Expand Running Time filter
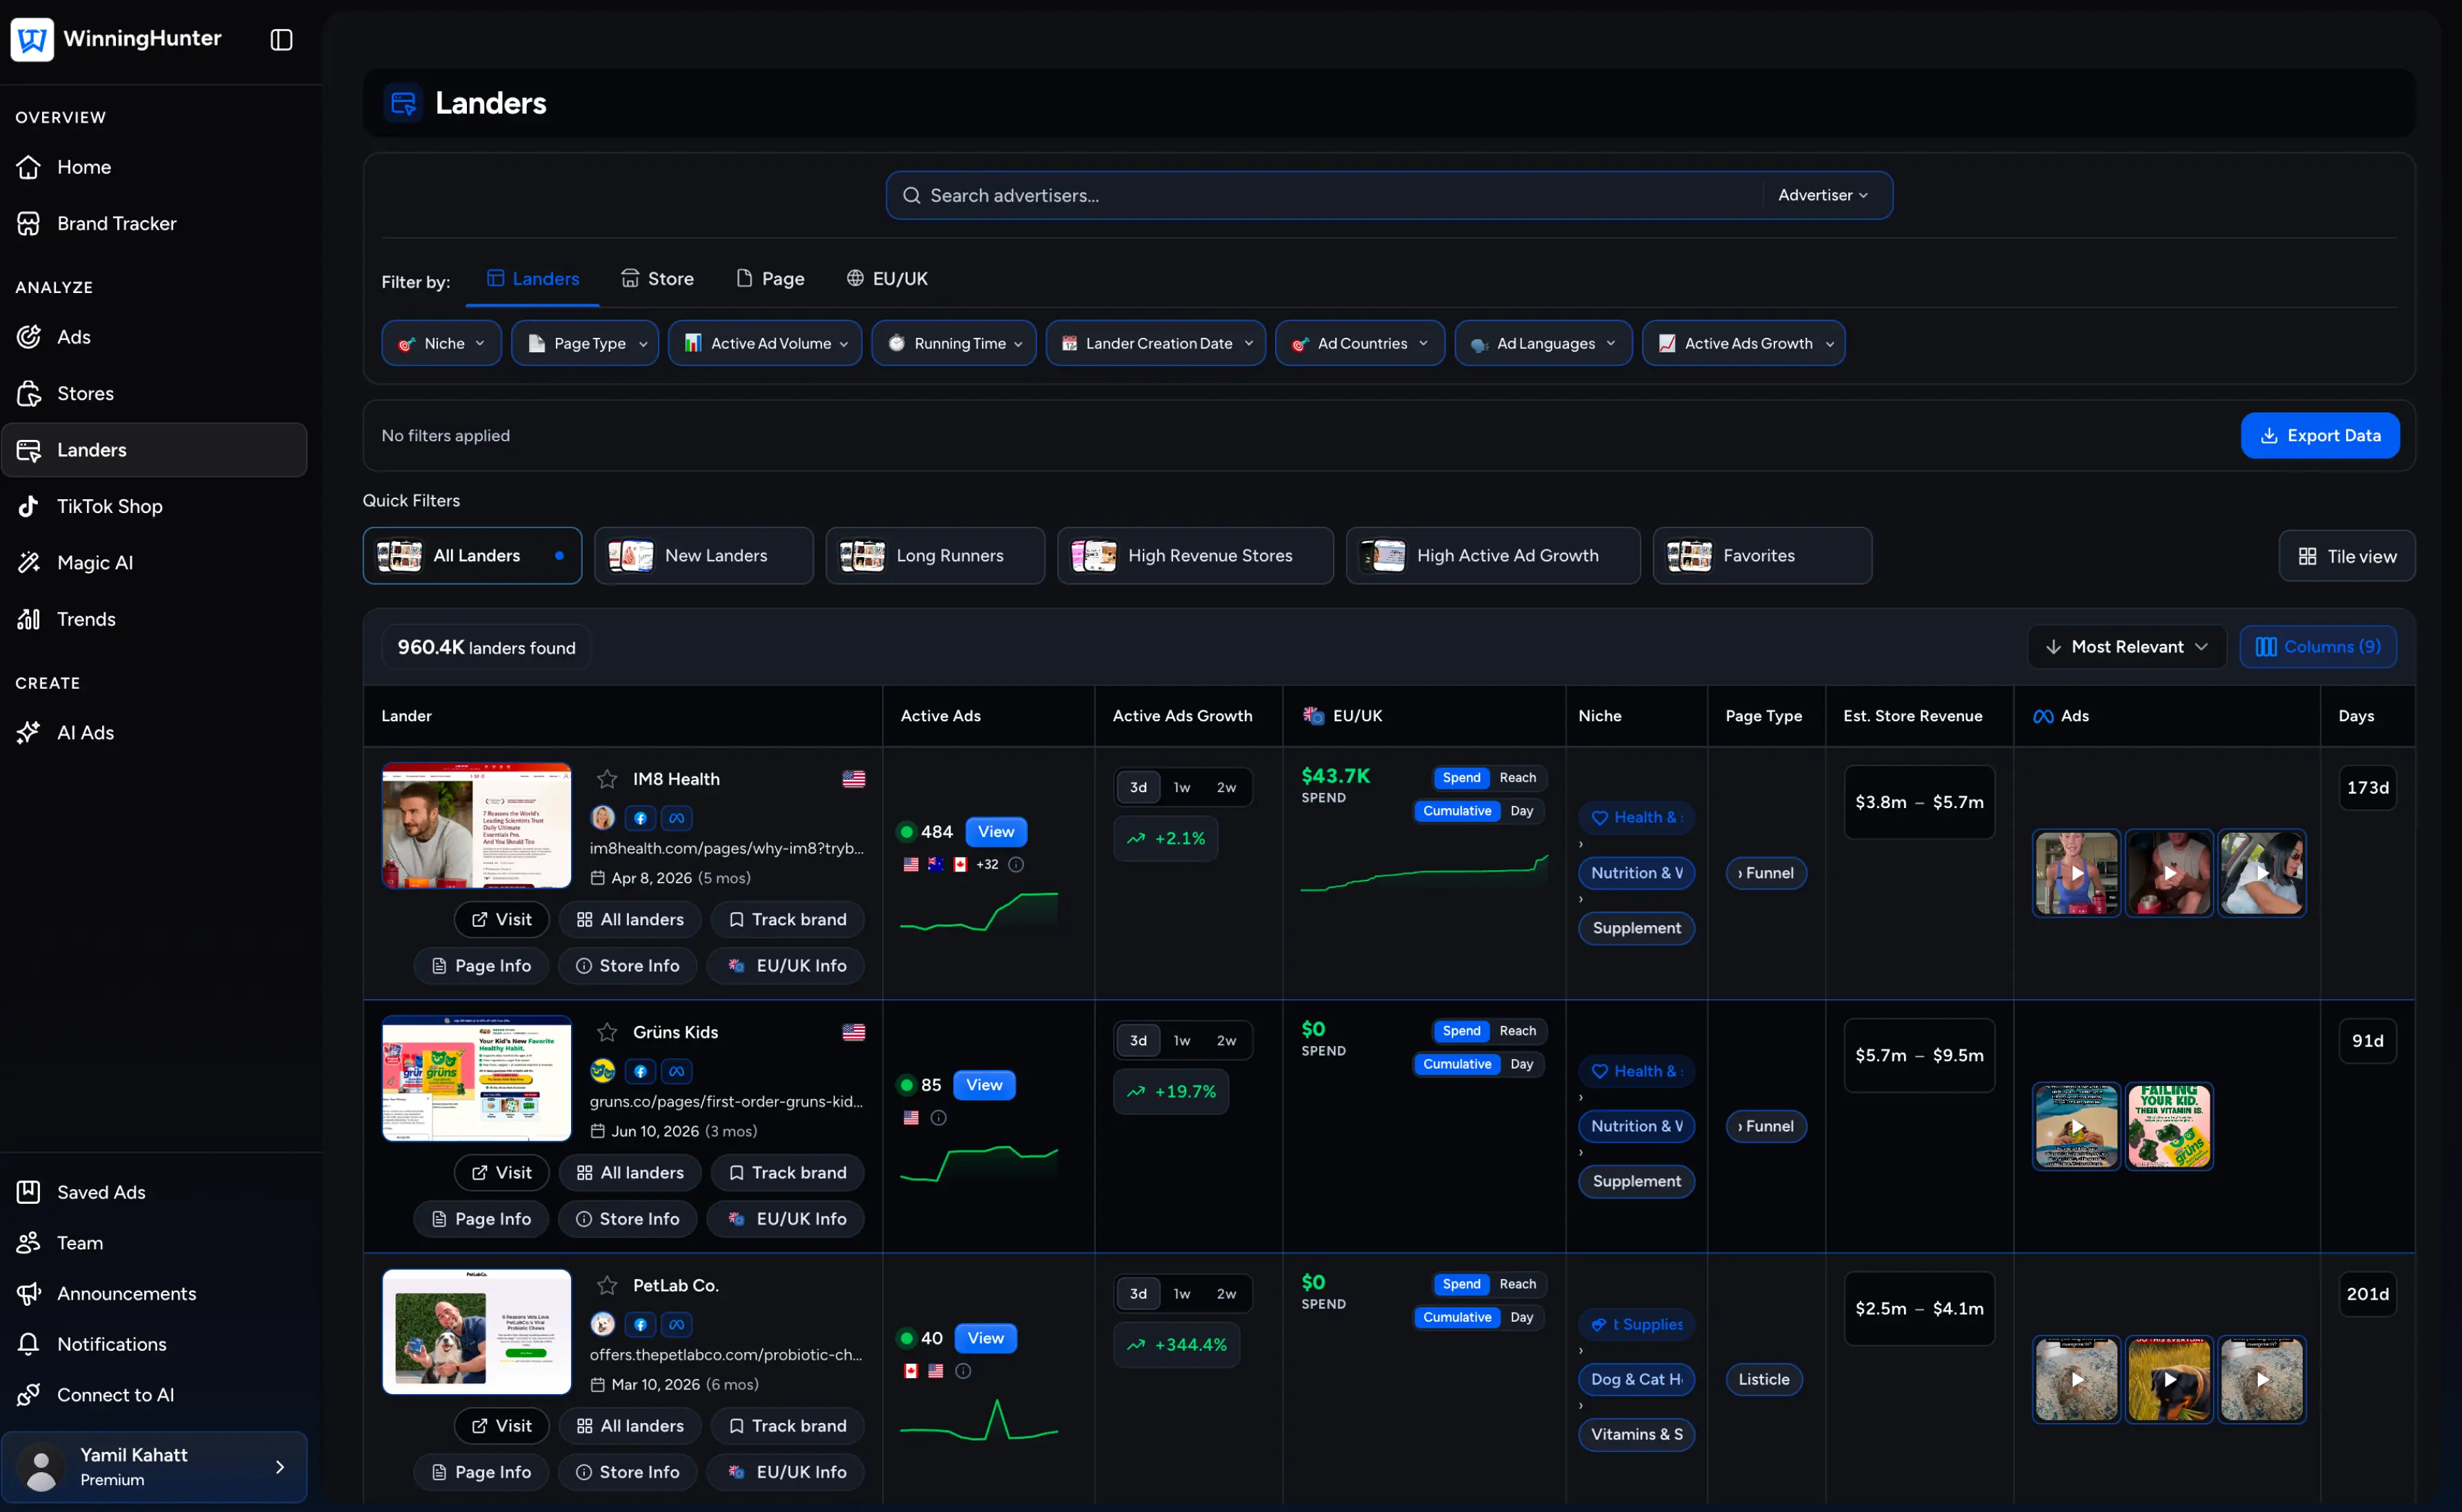 pyautogui.click(x=954, y=343)
